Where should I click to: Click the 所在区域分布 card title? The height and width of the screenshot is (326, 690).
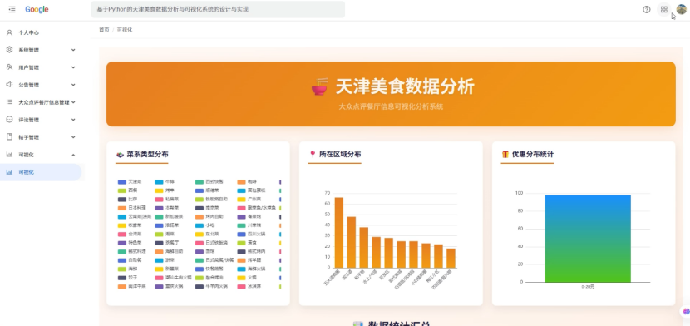(x=340, y=155)
